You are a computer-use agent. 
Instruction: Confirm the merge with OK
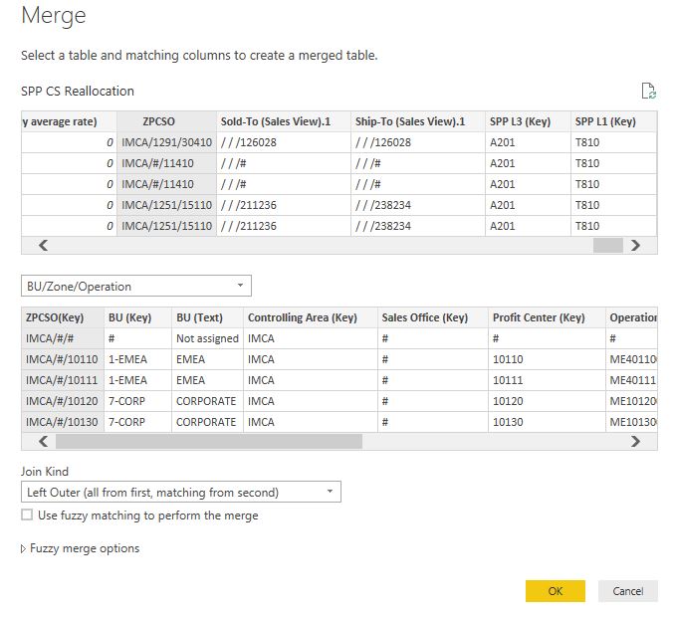(555, 591)
